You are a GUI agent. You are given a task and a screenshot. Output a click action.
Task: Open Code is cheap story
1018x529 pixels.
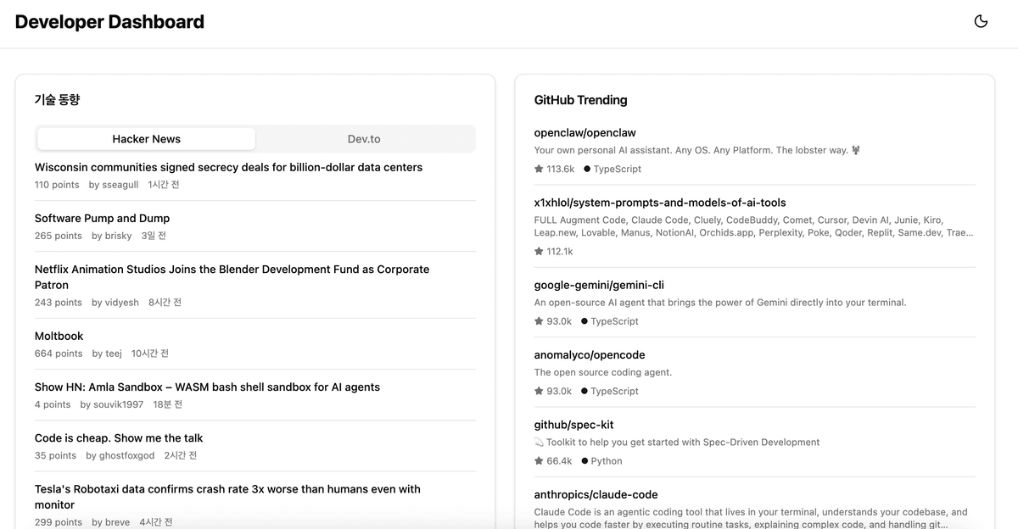click(119, 437)
